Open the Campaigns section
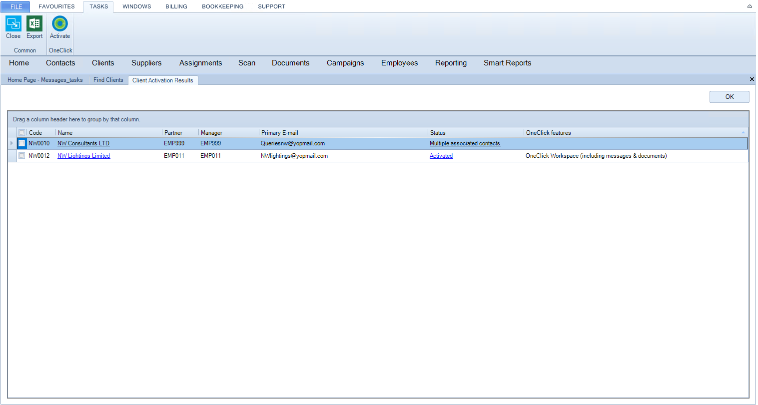Image resolution: width=758 pixels, height=405 pixels. click(x=345, y=63)
